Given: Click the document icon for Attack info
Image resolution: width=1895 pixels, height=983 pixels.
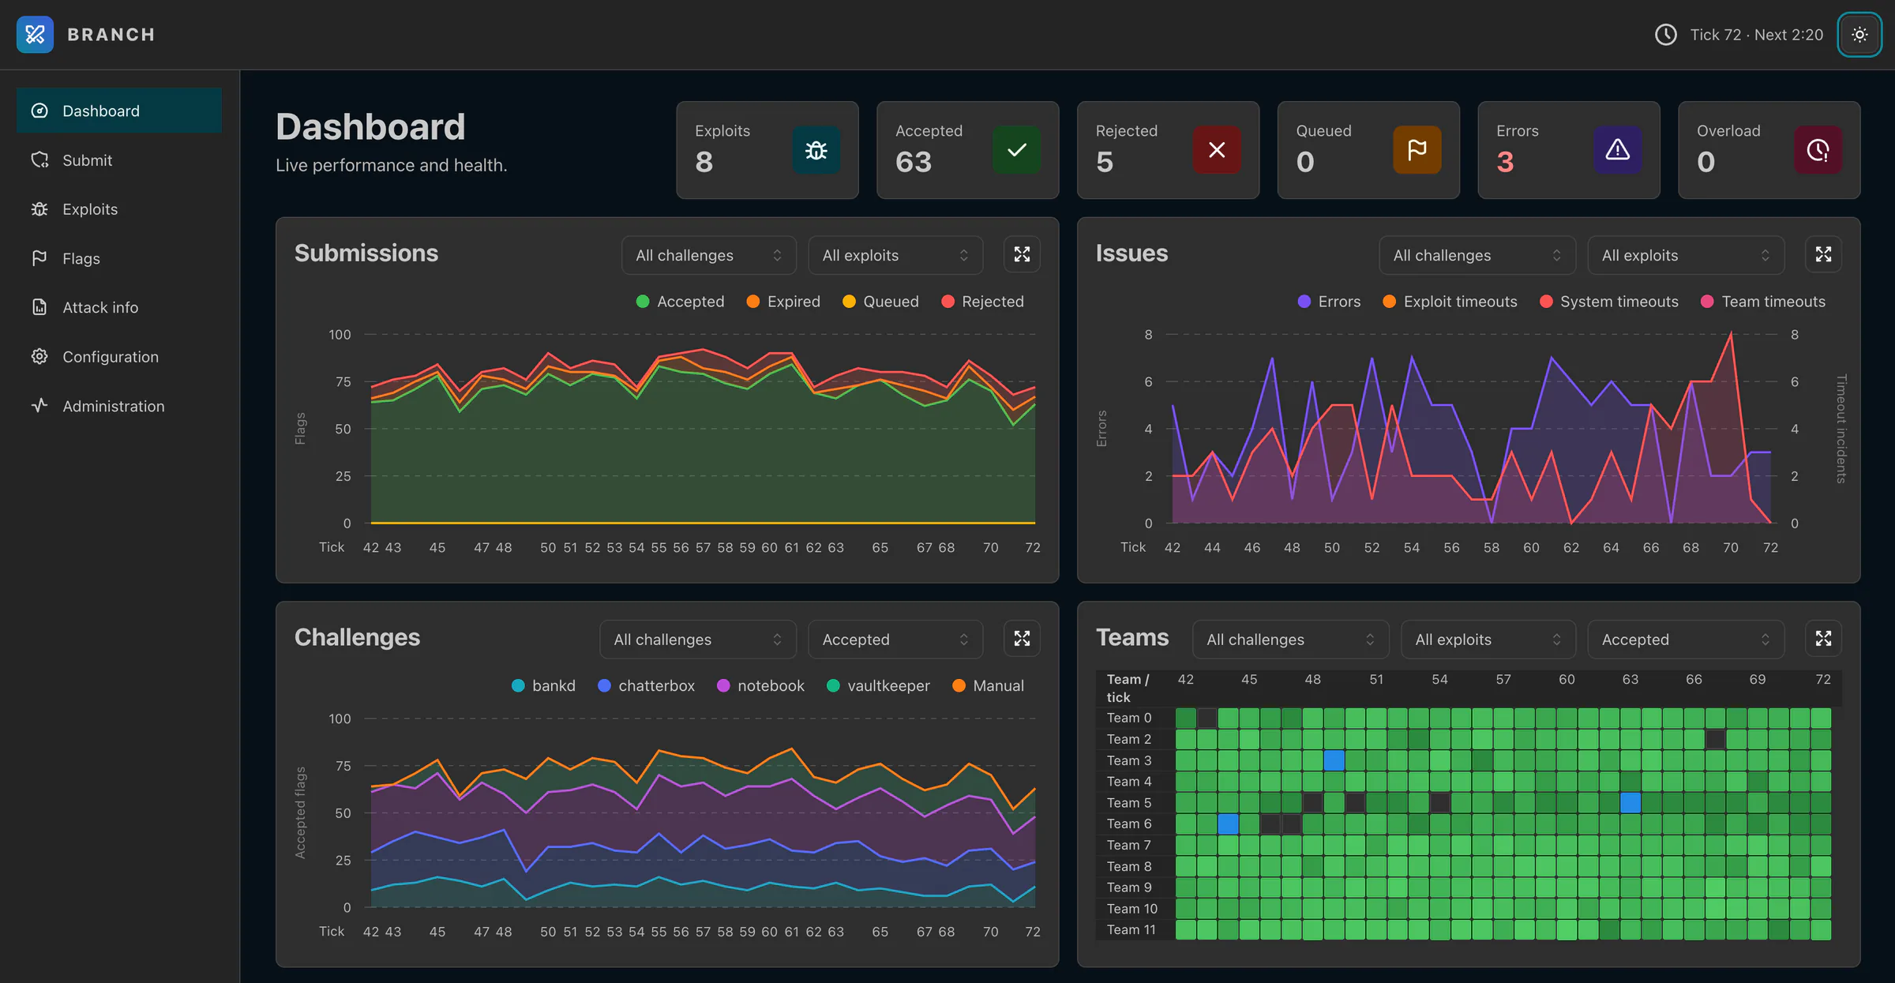Looking at the screenshot, I should (39, 307).
